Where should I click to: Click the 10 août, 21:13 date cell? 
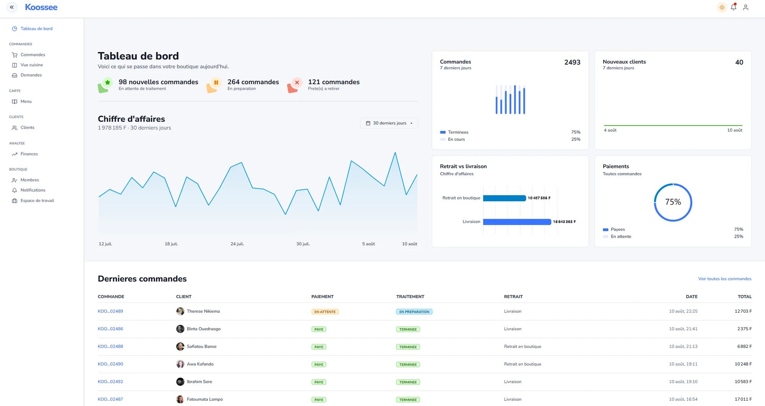tap(683, 346)
